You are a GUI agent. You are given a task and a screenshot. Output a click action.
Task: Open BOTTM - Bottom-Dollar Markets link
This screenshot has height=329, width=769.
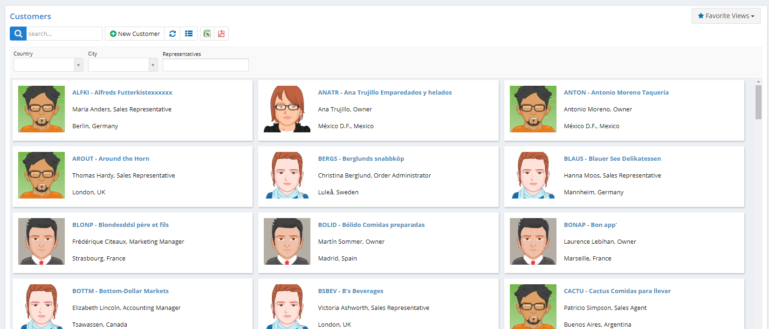pyautogui.click(x=120, y=291)
